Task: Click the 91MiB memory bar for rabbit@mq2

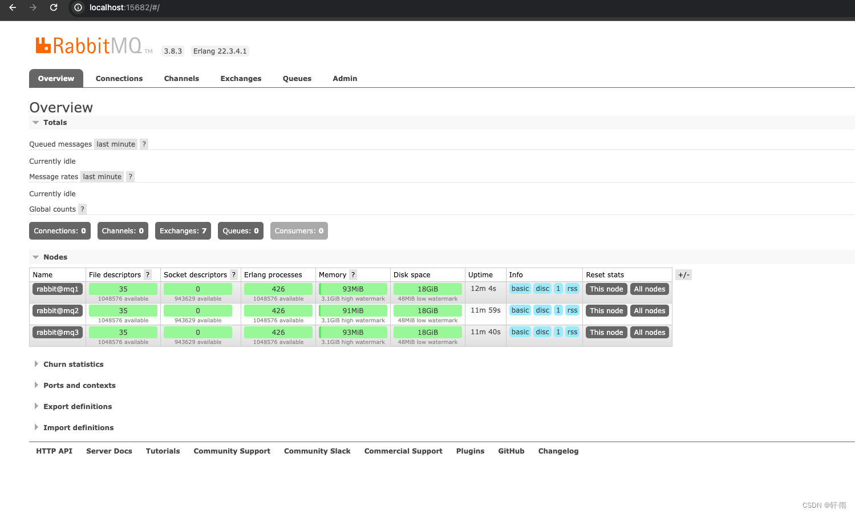Action: [353, 311]
